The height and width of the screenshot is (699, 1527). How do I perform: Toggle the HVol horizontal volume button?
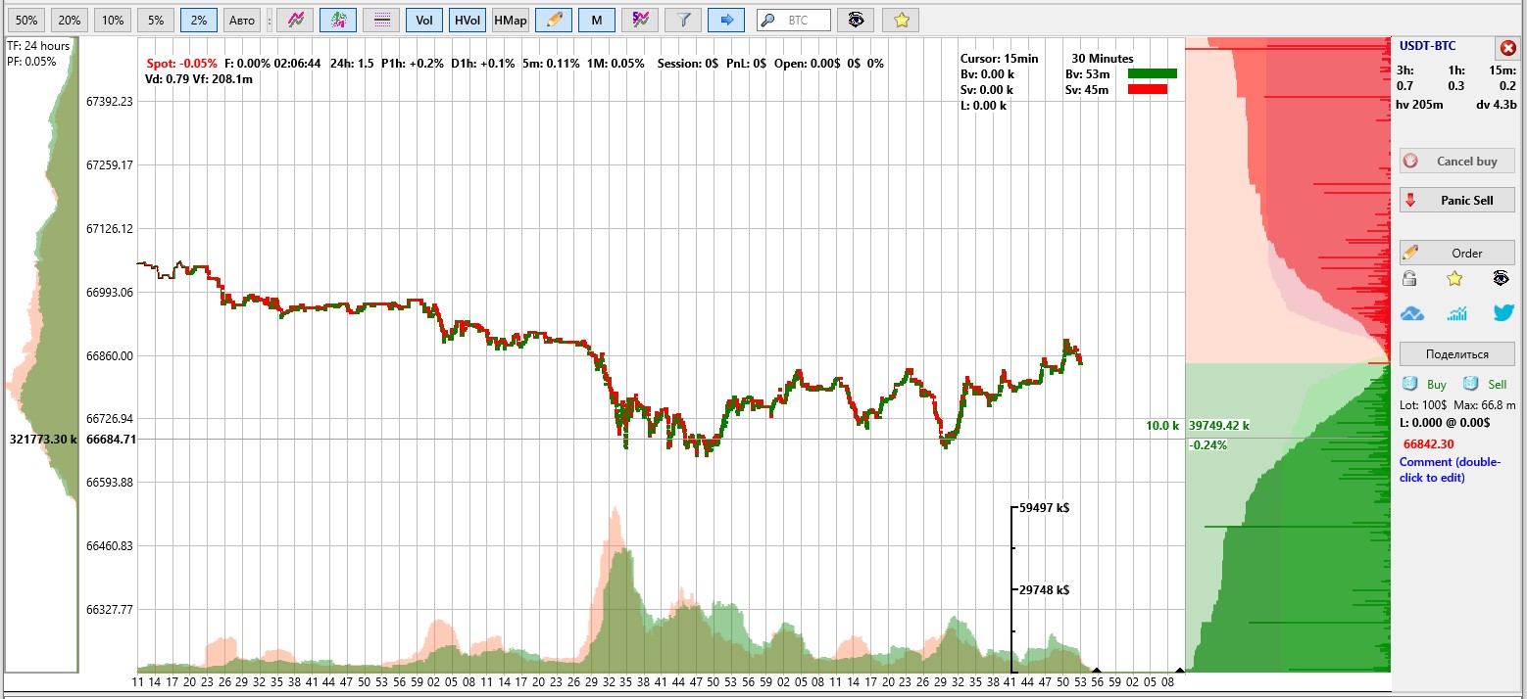(x=467, y=20)
